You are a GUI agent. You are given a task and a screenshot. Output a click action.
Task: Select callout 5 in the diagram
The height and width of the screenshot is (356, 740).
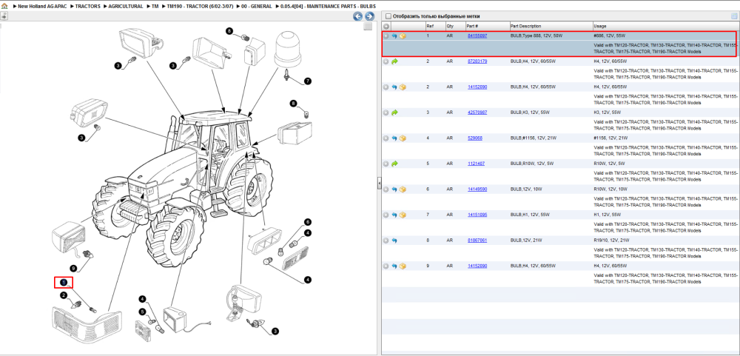click(142, 311)
